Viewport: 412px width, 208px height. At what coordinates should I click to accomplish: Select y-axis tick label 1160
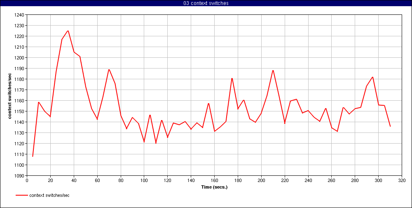(x=20, y=101)
